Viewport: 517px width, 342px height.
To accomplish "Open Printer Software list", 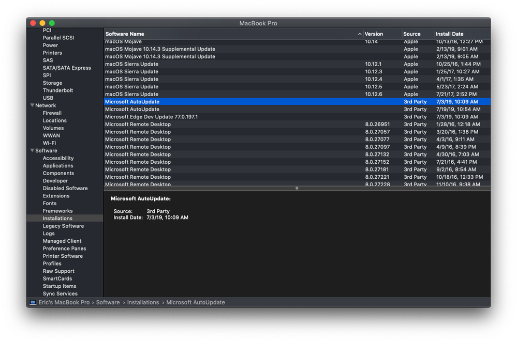I will [x=63, y=256].
